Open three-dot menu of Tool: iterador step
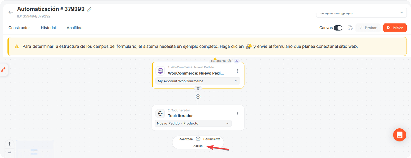The height and width of the screenshot is (158, 411). pos(237,113)
